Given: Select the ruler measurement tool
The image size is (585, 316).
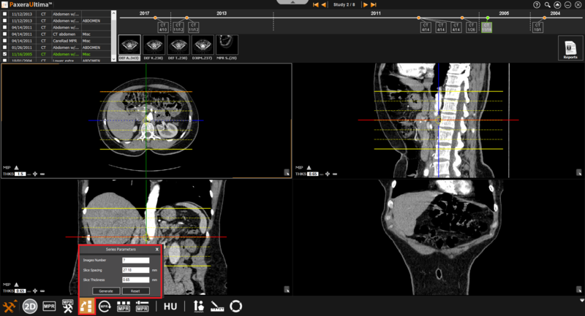Looking at the screenshot, I should (217, 307).
